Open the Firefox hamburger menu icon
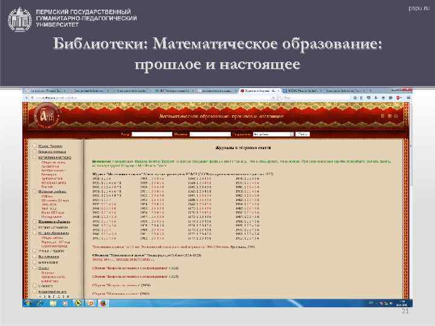Image resolution: width=435 pixels, height=326 pixels. (x=408, y=98)
